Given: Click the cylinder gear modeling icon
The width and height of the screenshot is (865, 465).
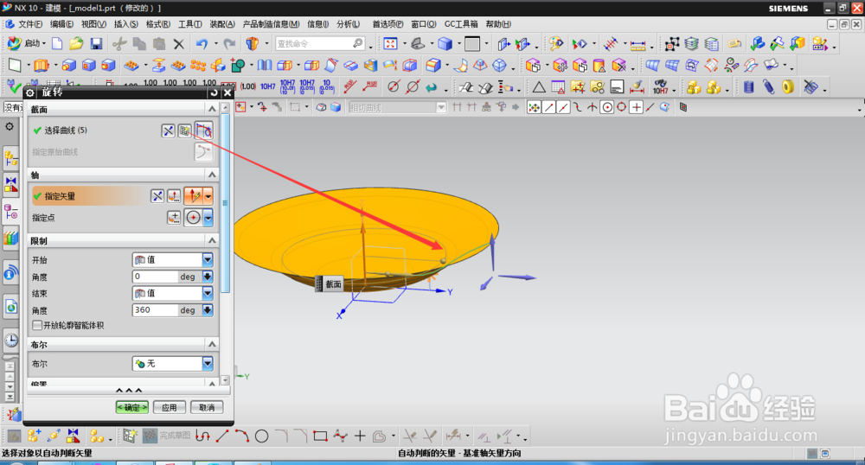Looking at the screenshot, I should point(748,86).
